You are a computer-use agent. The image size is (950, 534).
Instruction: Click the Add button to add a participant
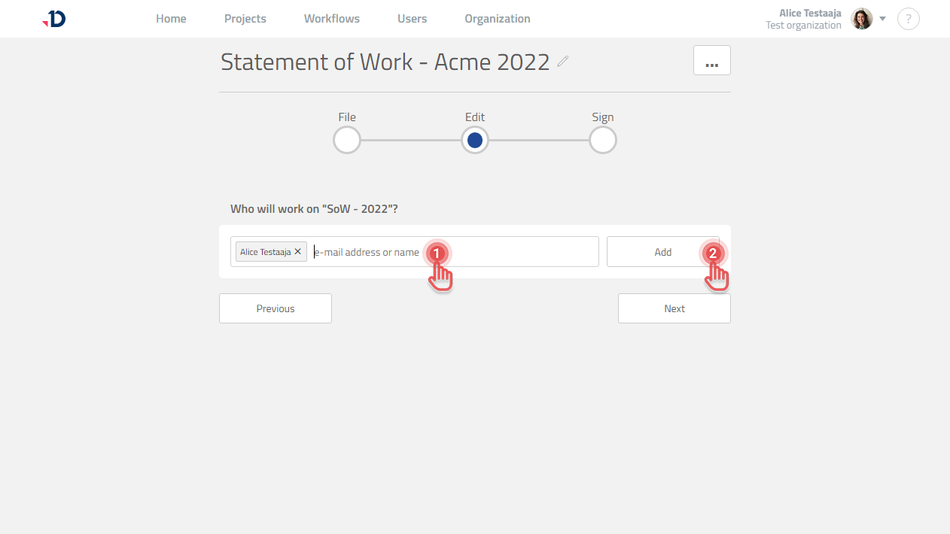[x=662, y=251]
